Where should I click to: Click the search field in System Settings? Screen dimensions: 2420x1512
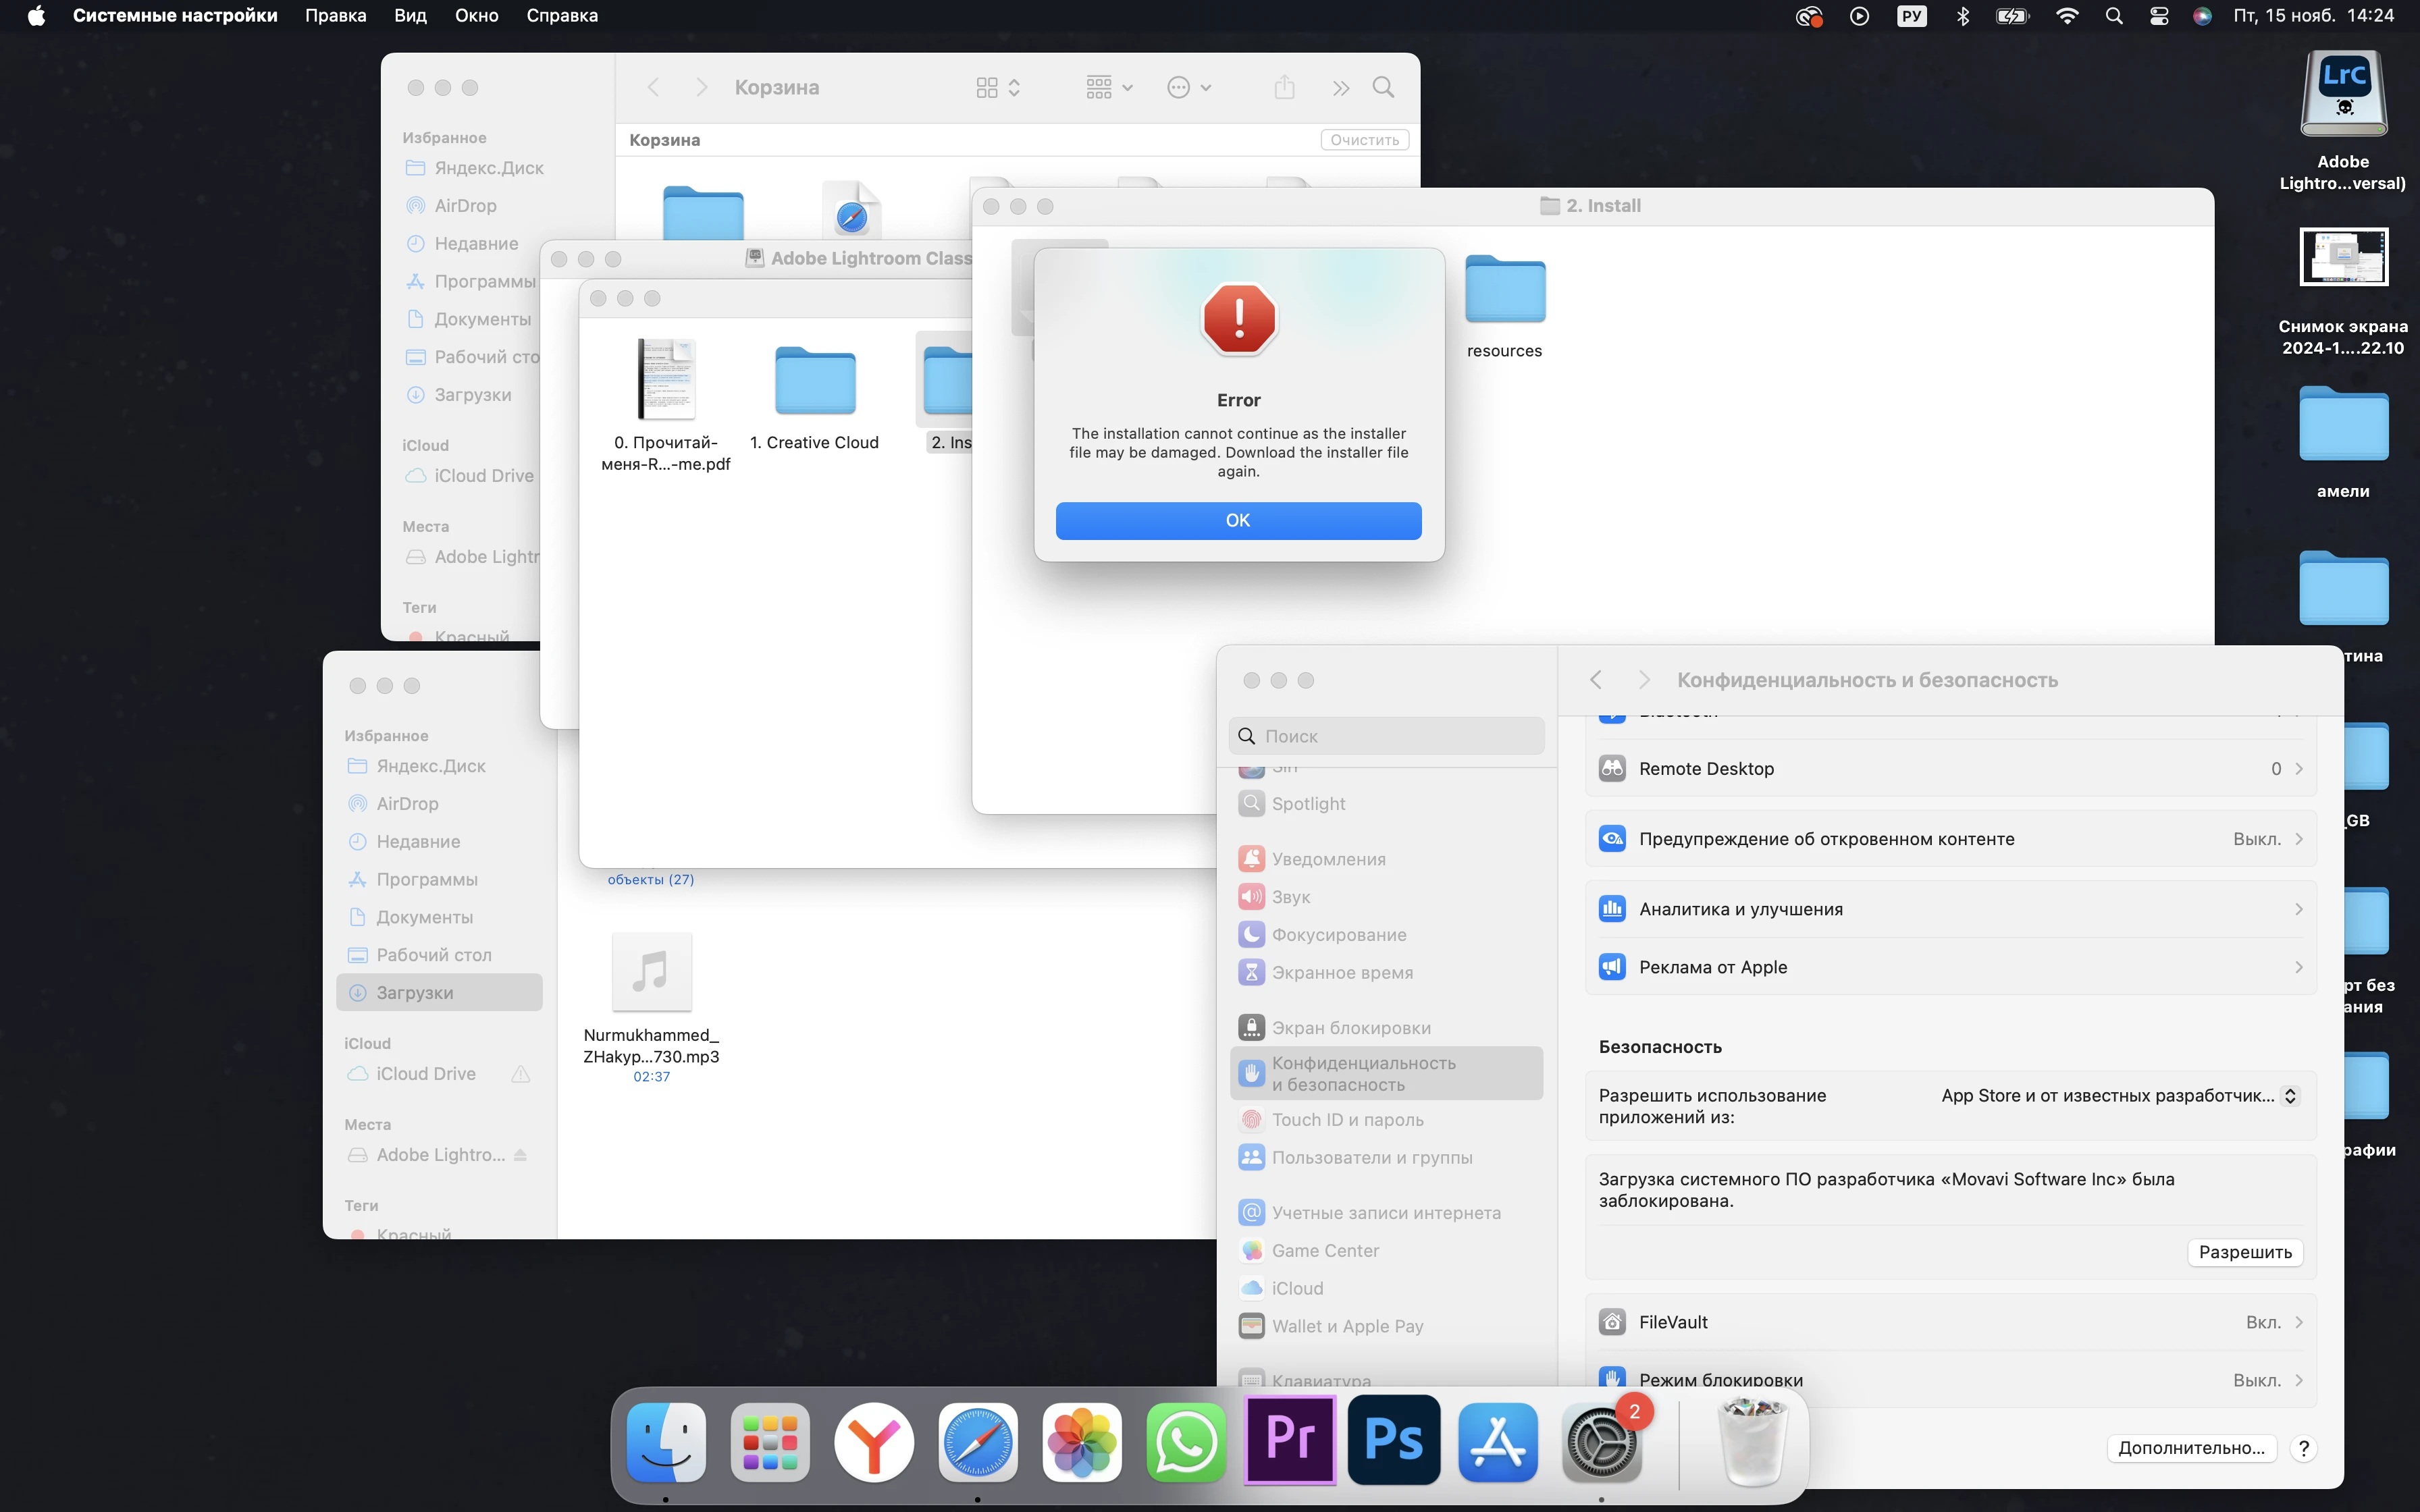pyautogui.click(x=1386, y=736)
